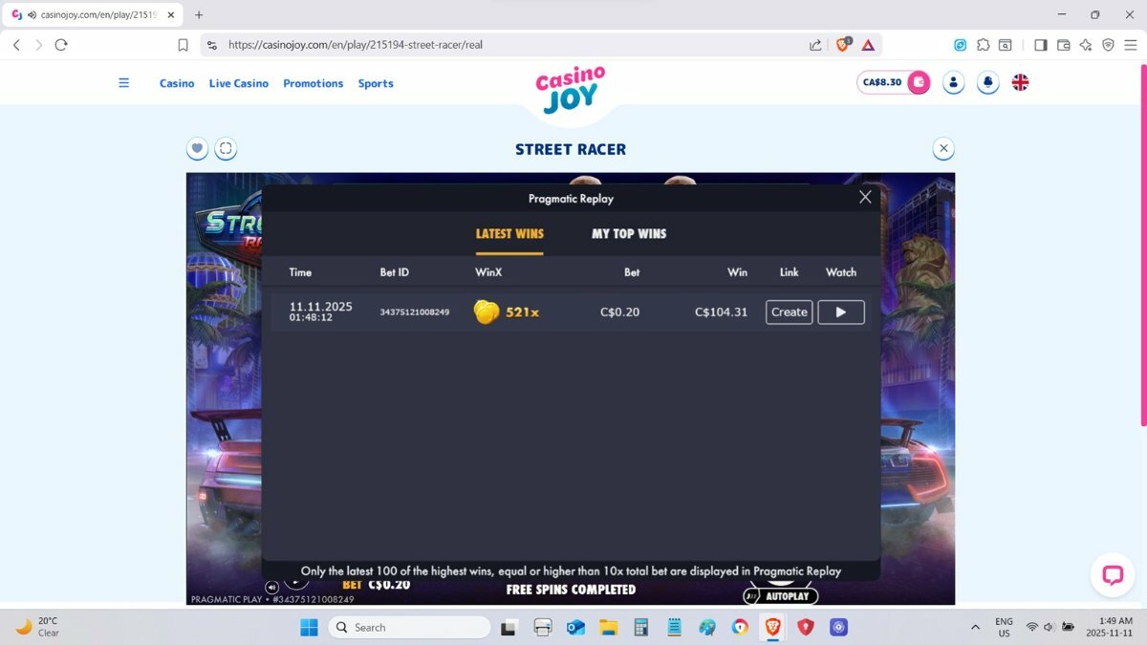Viewport: 1147px width, 645px height.
Task: Open the Live Casino page
Action: pos(238,83)
